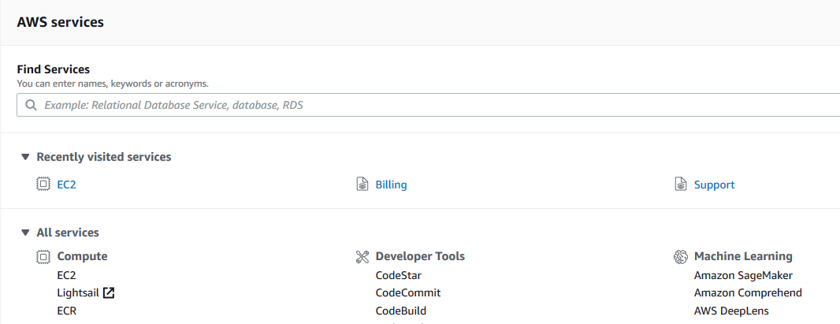Collapse the Recently visited services section

click(25, 157)
